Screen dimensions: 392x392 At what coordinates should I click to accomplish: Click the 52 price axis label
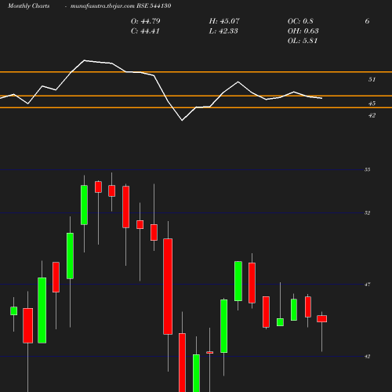(367, 213)
